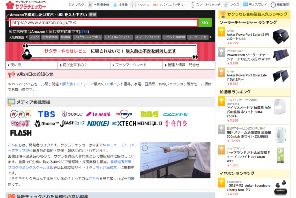Screen dimensions: 296x198
Task: Click the MBS logo
Action: point(150,114)
